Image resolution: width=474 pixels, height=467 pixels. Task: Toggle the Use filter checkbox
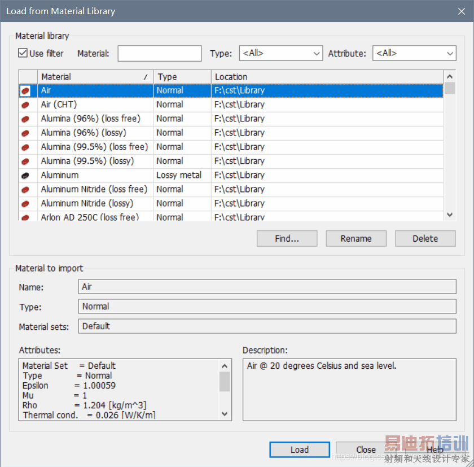click(x=23, y=53)
